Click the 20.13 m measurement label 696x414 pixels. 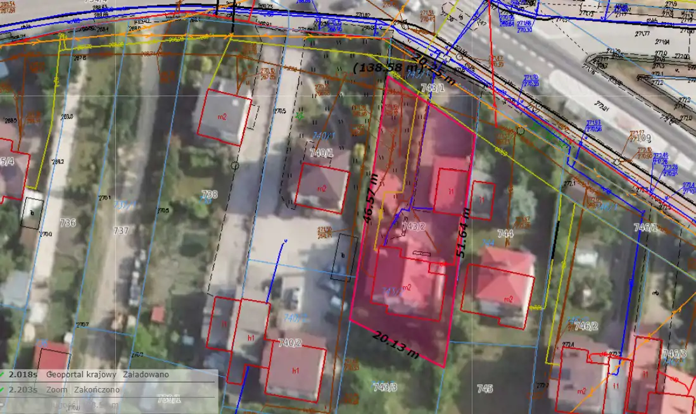pyautogui.click(x=396, y=345)
